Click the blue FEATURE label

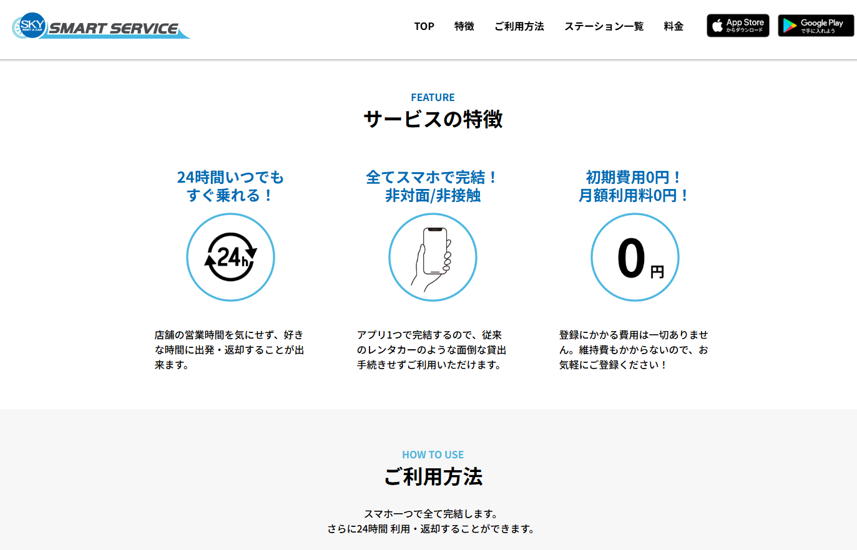point(433,97)
